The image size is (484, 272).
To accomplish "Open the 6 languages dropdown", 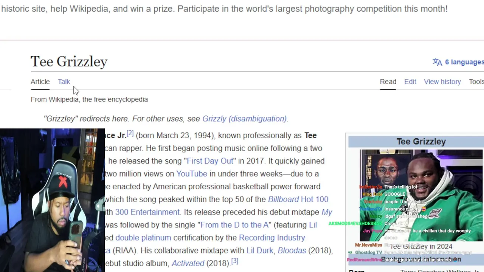I will pyautogui.click(x=464, y=62).
